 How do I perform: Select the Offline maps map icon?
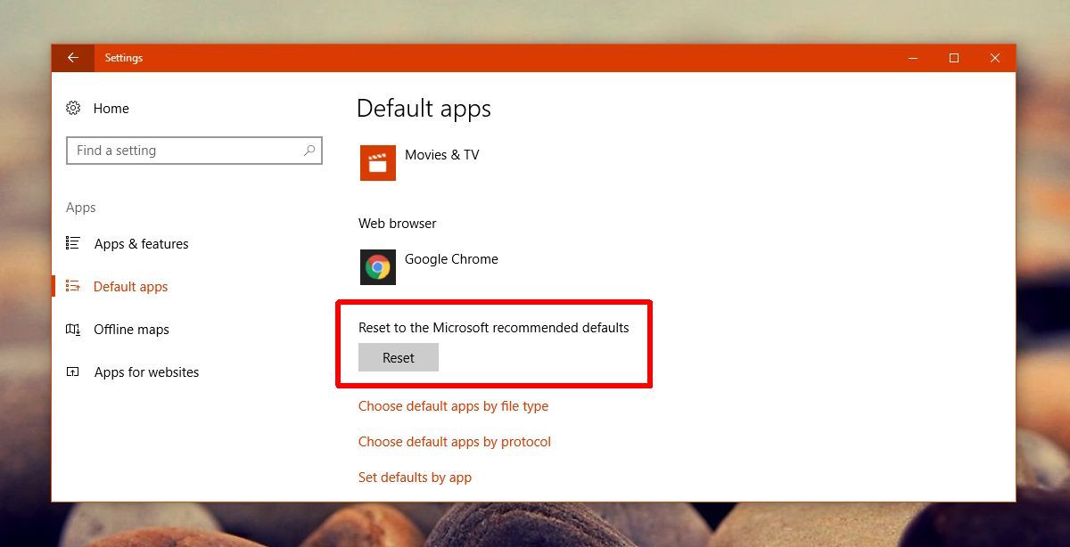[x=73, y=330]
